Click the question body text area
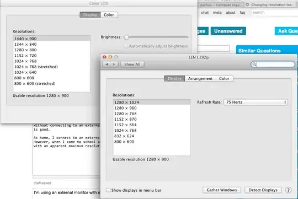Image resolution: width=298 pixels, height=199 pixels. click(x=66, y=149)
